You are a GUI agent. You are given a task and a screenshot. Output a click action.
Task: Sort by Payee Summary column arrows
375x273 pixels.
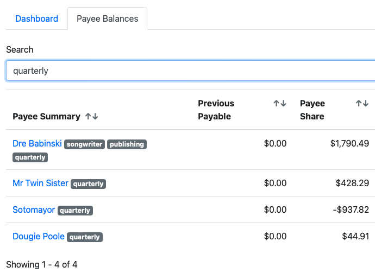[91, 116]
